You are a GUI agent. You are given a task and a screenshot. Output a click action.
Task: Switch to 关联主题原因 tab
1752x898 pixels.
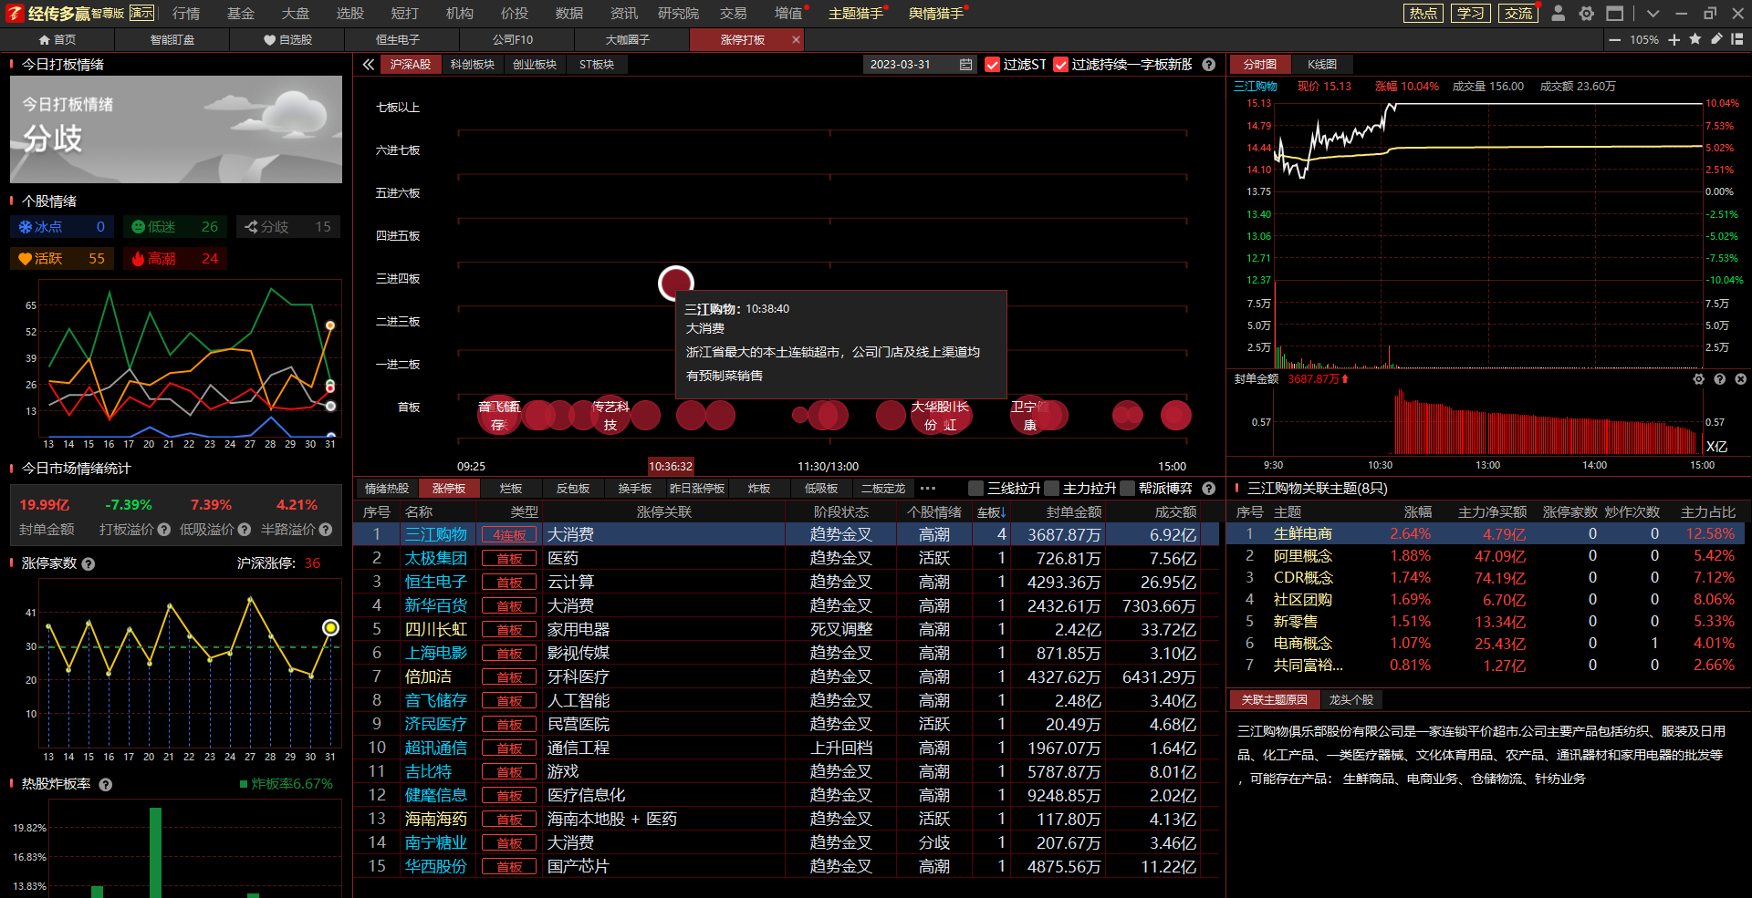1274,699
